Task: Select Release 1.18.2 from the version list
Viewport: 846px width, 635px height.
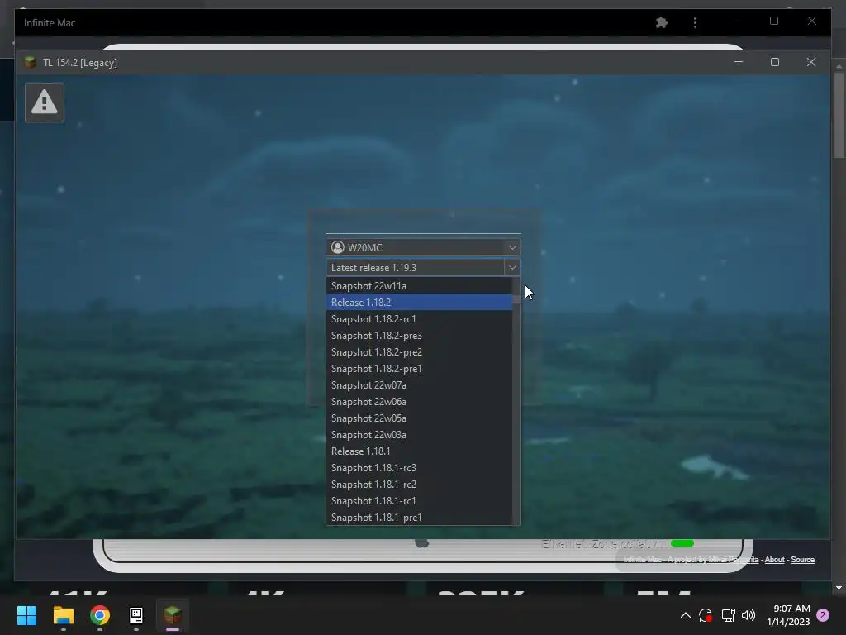Action: (419, 303)
